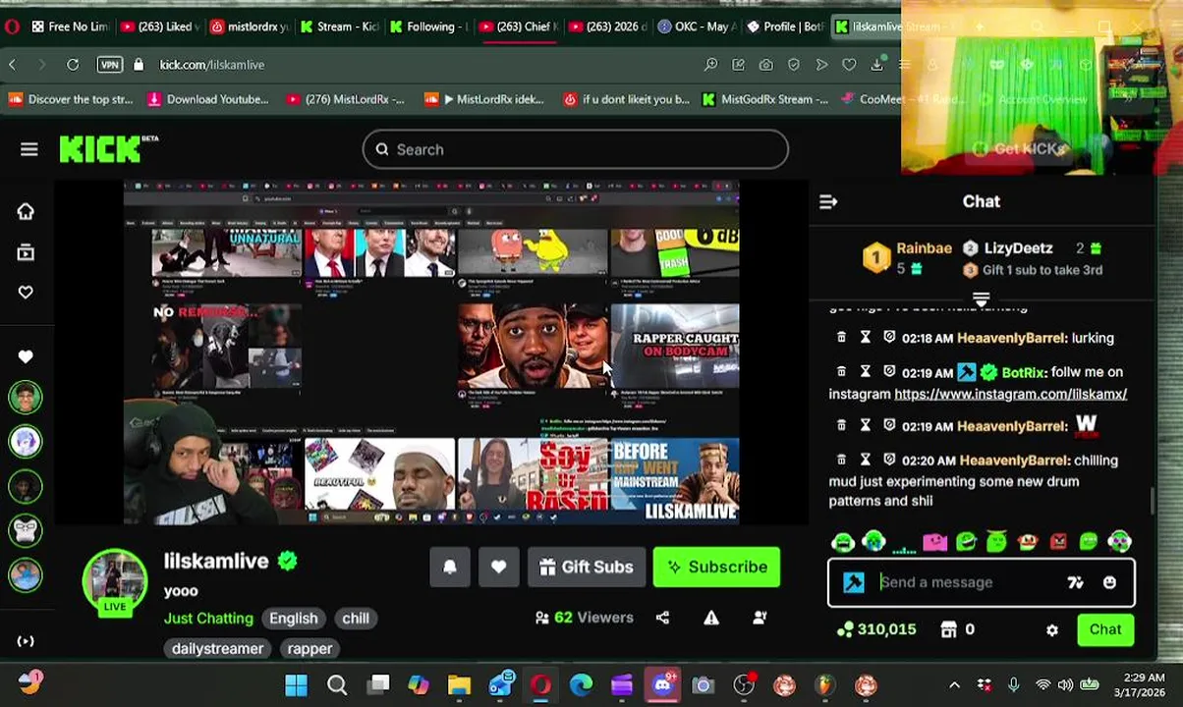The width and height of the screenshot is (1183, 707).
Task: Click the Gift Subs button
Action: click(x=587, y=567)
